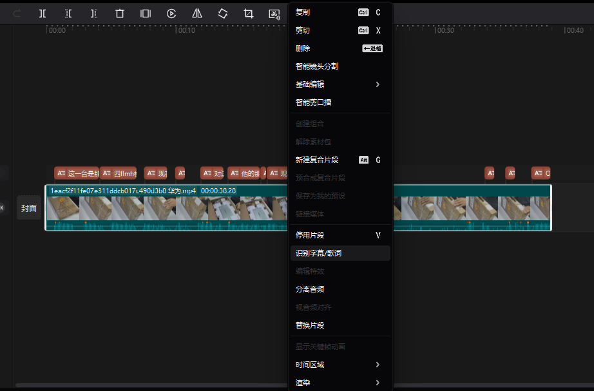The height and width of the screenshot is (391, 594).
Task: Click the 00:30 mark on timeline ruler
Action: pyautogui.click(x=446, y=30)
